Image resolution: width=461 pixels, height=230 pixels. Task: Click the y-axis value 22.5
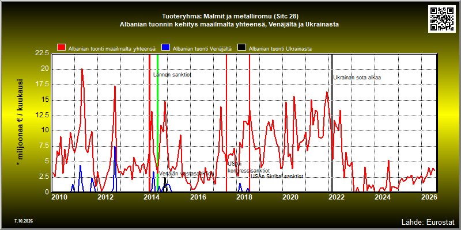pyautogui.click(x=43, y=53)
